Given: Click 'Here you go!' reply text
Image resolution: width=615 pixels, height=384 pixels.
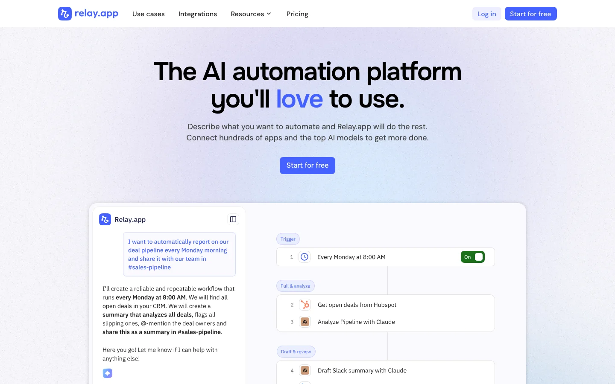Looking at the screenshot, I should point(160,354).
